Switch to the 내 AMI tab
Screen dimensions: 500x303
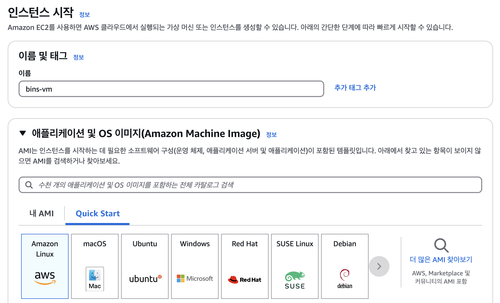pos(41,213)
